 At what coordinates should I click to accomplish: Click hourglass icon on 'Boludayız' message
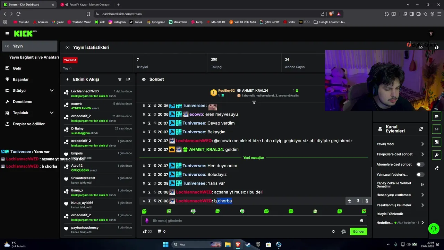[x=150, y=175]
